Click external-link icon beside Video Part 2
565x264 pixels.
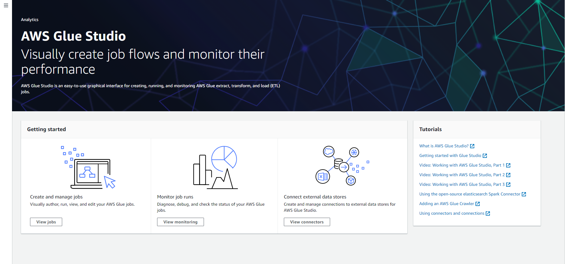point(508,175)
